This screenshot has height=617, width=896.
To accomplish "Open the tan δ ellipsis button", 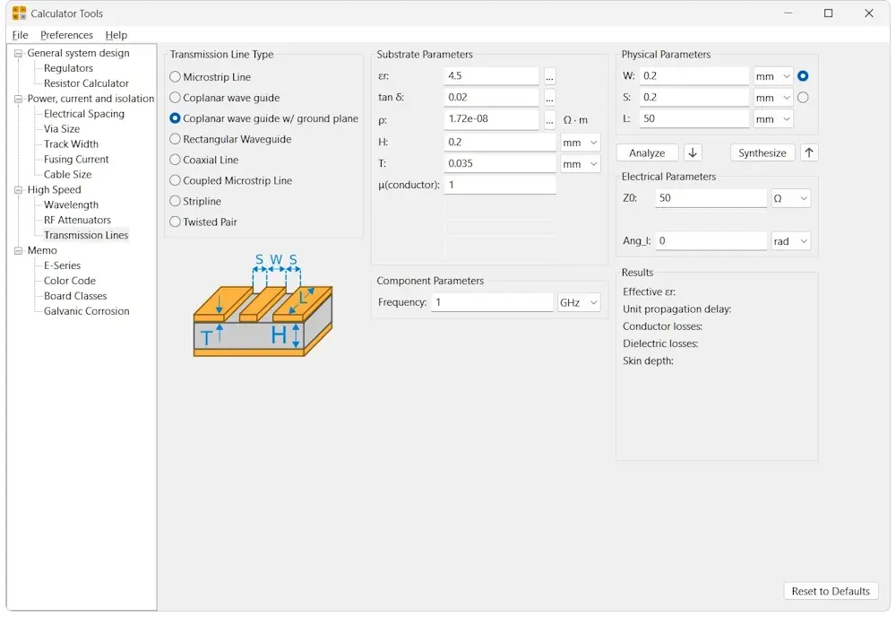I will [550, 98].
